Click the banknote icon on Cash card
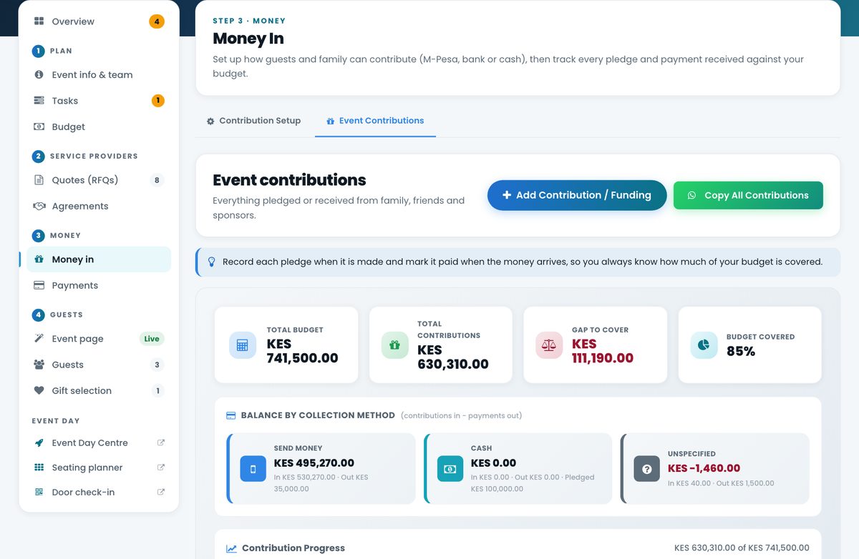The width and height of the screenshot is (859, 559). click(450, 469)
